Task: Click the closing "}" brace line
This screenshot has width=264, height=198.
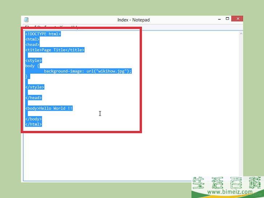Action: 28,77
